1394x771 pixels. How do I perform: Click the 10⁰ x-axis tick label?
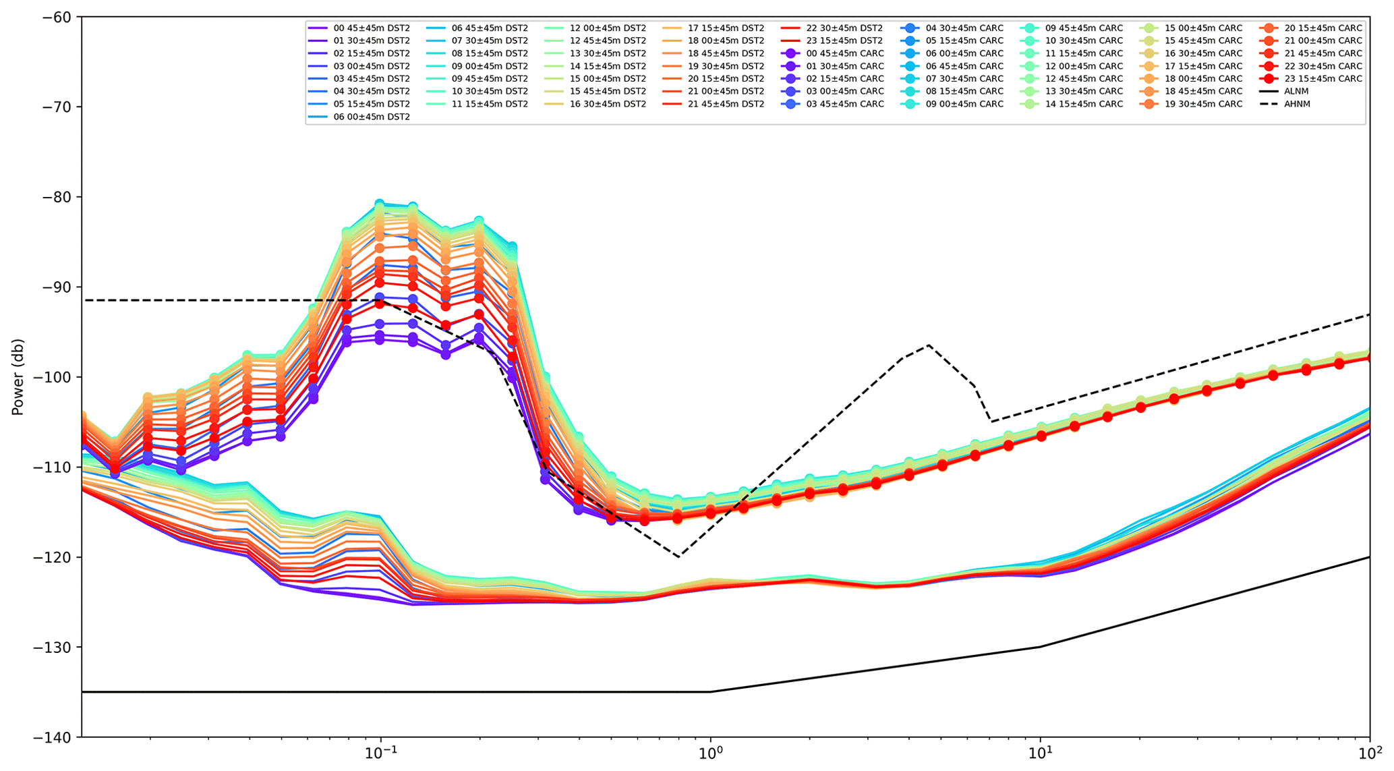click(x=710, y=751)
